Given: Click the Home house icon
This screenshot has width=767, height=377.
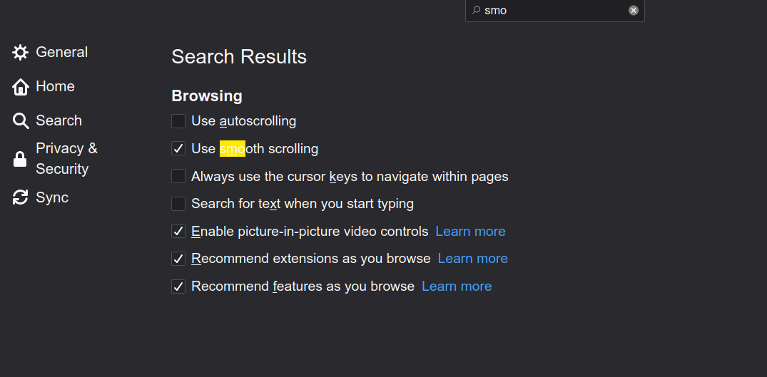Looking at the screenshot, I should [20, 86].
